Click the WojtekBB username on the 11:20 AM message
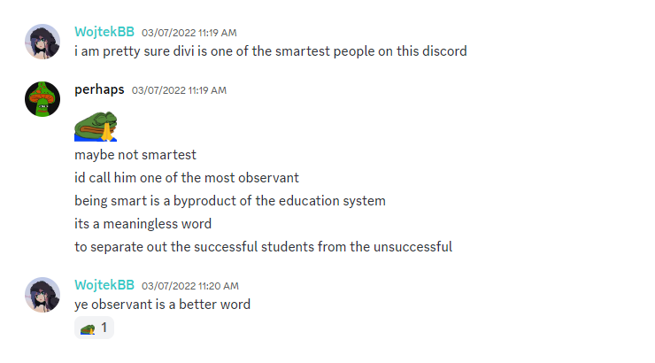Screen dimensions: 655x363 [x=104, y=285]
